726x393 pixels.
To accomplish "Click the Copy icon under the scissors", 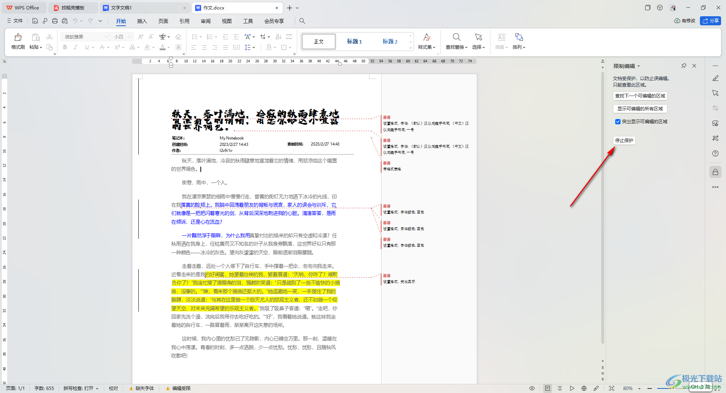I will [x=50, y=47].
